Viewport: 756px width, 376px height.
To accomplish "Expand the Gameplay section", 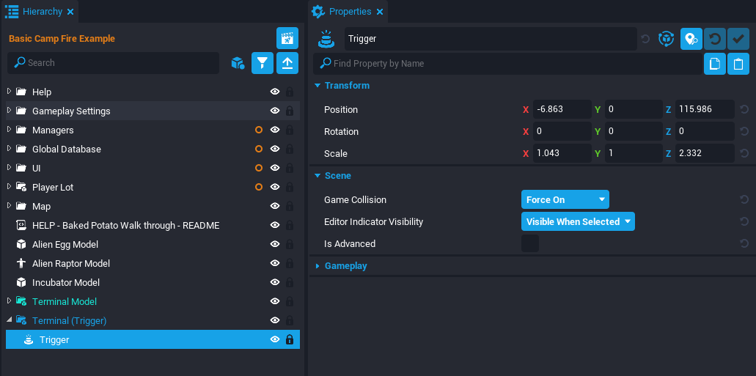I will click(345, 266).
